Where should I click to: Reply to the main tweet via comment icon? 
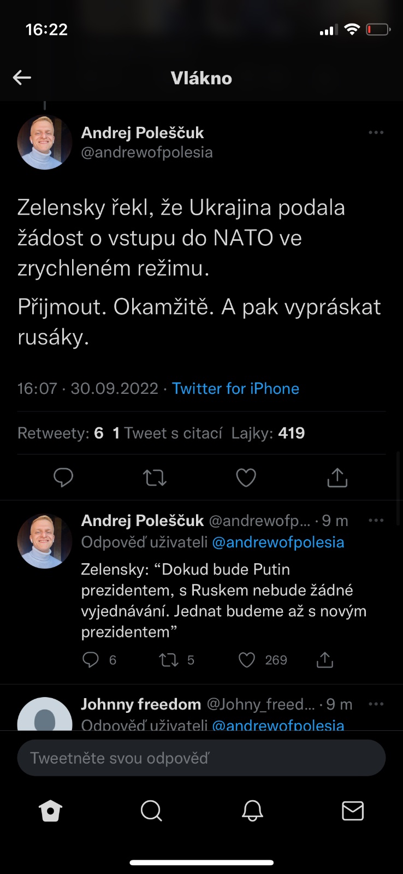pos(63,477)
